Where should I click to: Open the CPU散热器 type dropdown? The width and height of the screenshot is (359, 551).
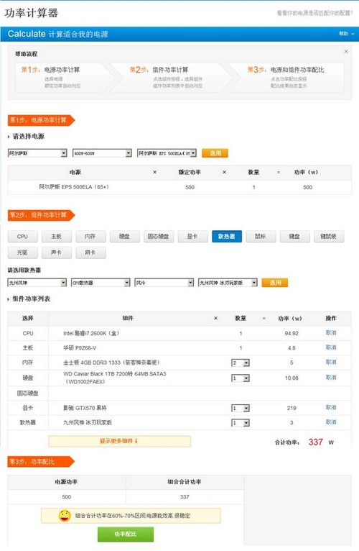coord(101,283)
